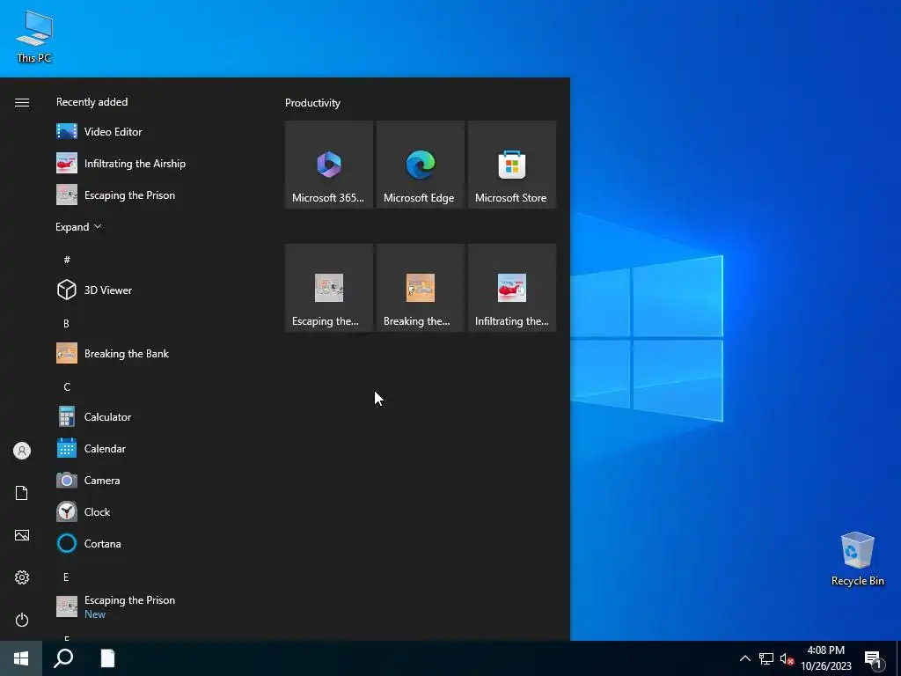Open the Clock app
Image resolution: width=901 pixels, height=676 pixels.
pyautogui.click(x=155, y=511)
